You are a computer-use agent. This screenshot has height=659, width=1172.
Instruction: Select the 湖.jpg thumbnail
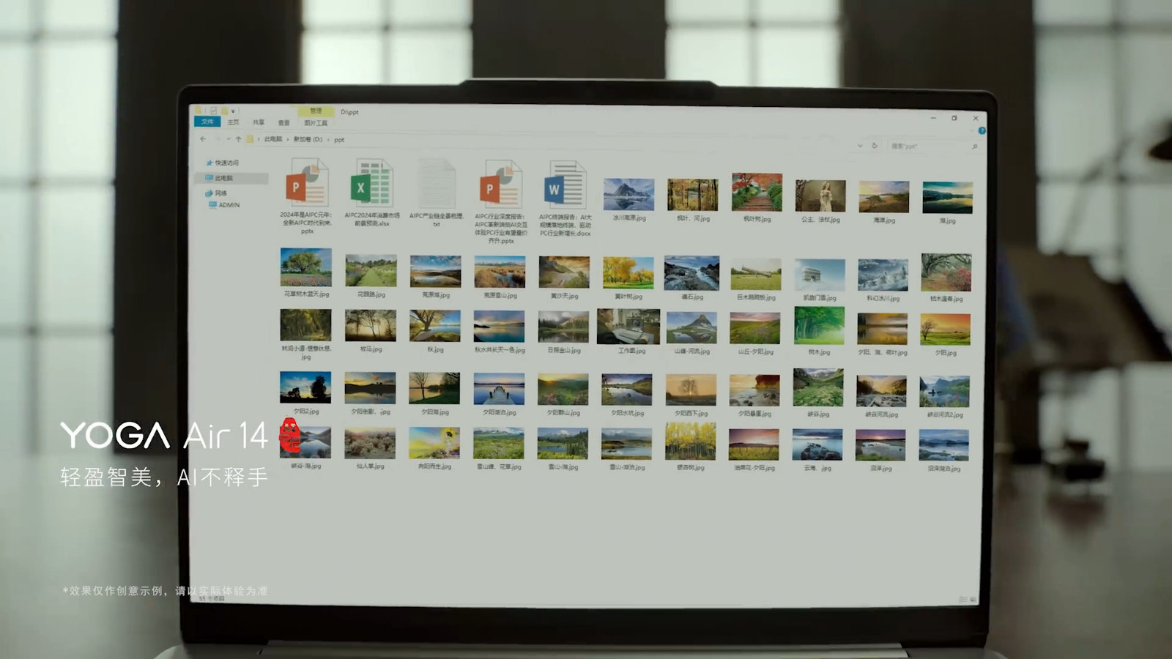[x=947, y=198]
